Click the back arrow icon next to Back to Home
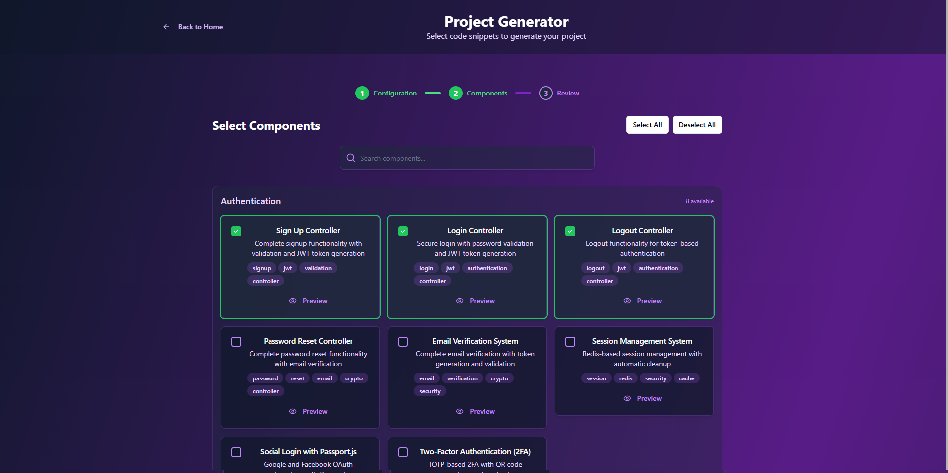 166,27
